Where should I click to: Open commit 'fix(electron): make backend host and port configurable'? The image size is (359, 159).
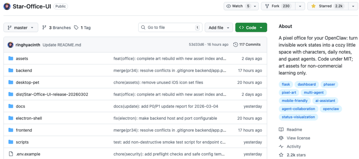pyautogui.click(x=165, y=118)
